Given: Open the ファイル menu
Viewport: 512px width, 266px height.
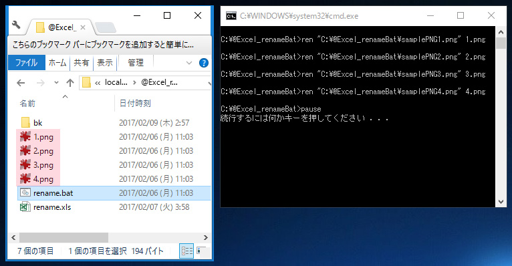Looking at the screenshot, I should point(27,63).
